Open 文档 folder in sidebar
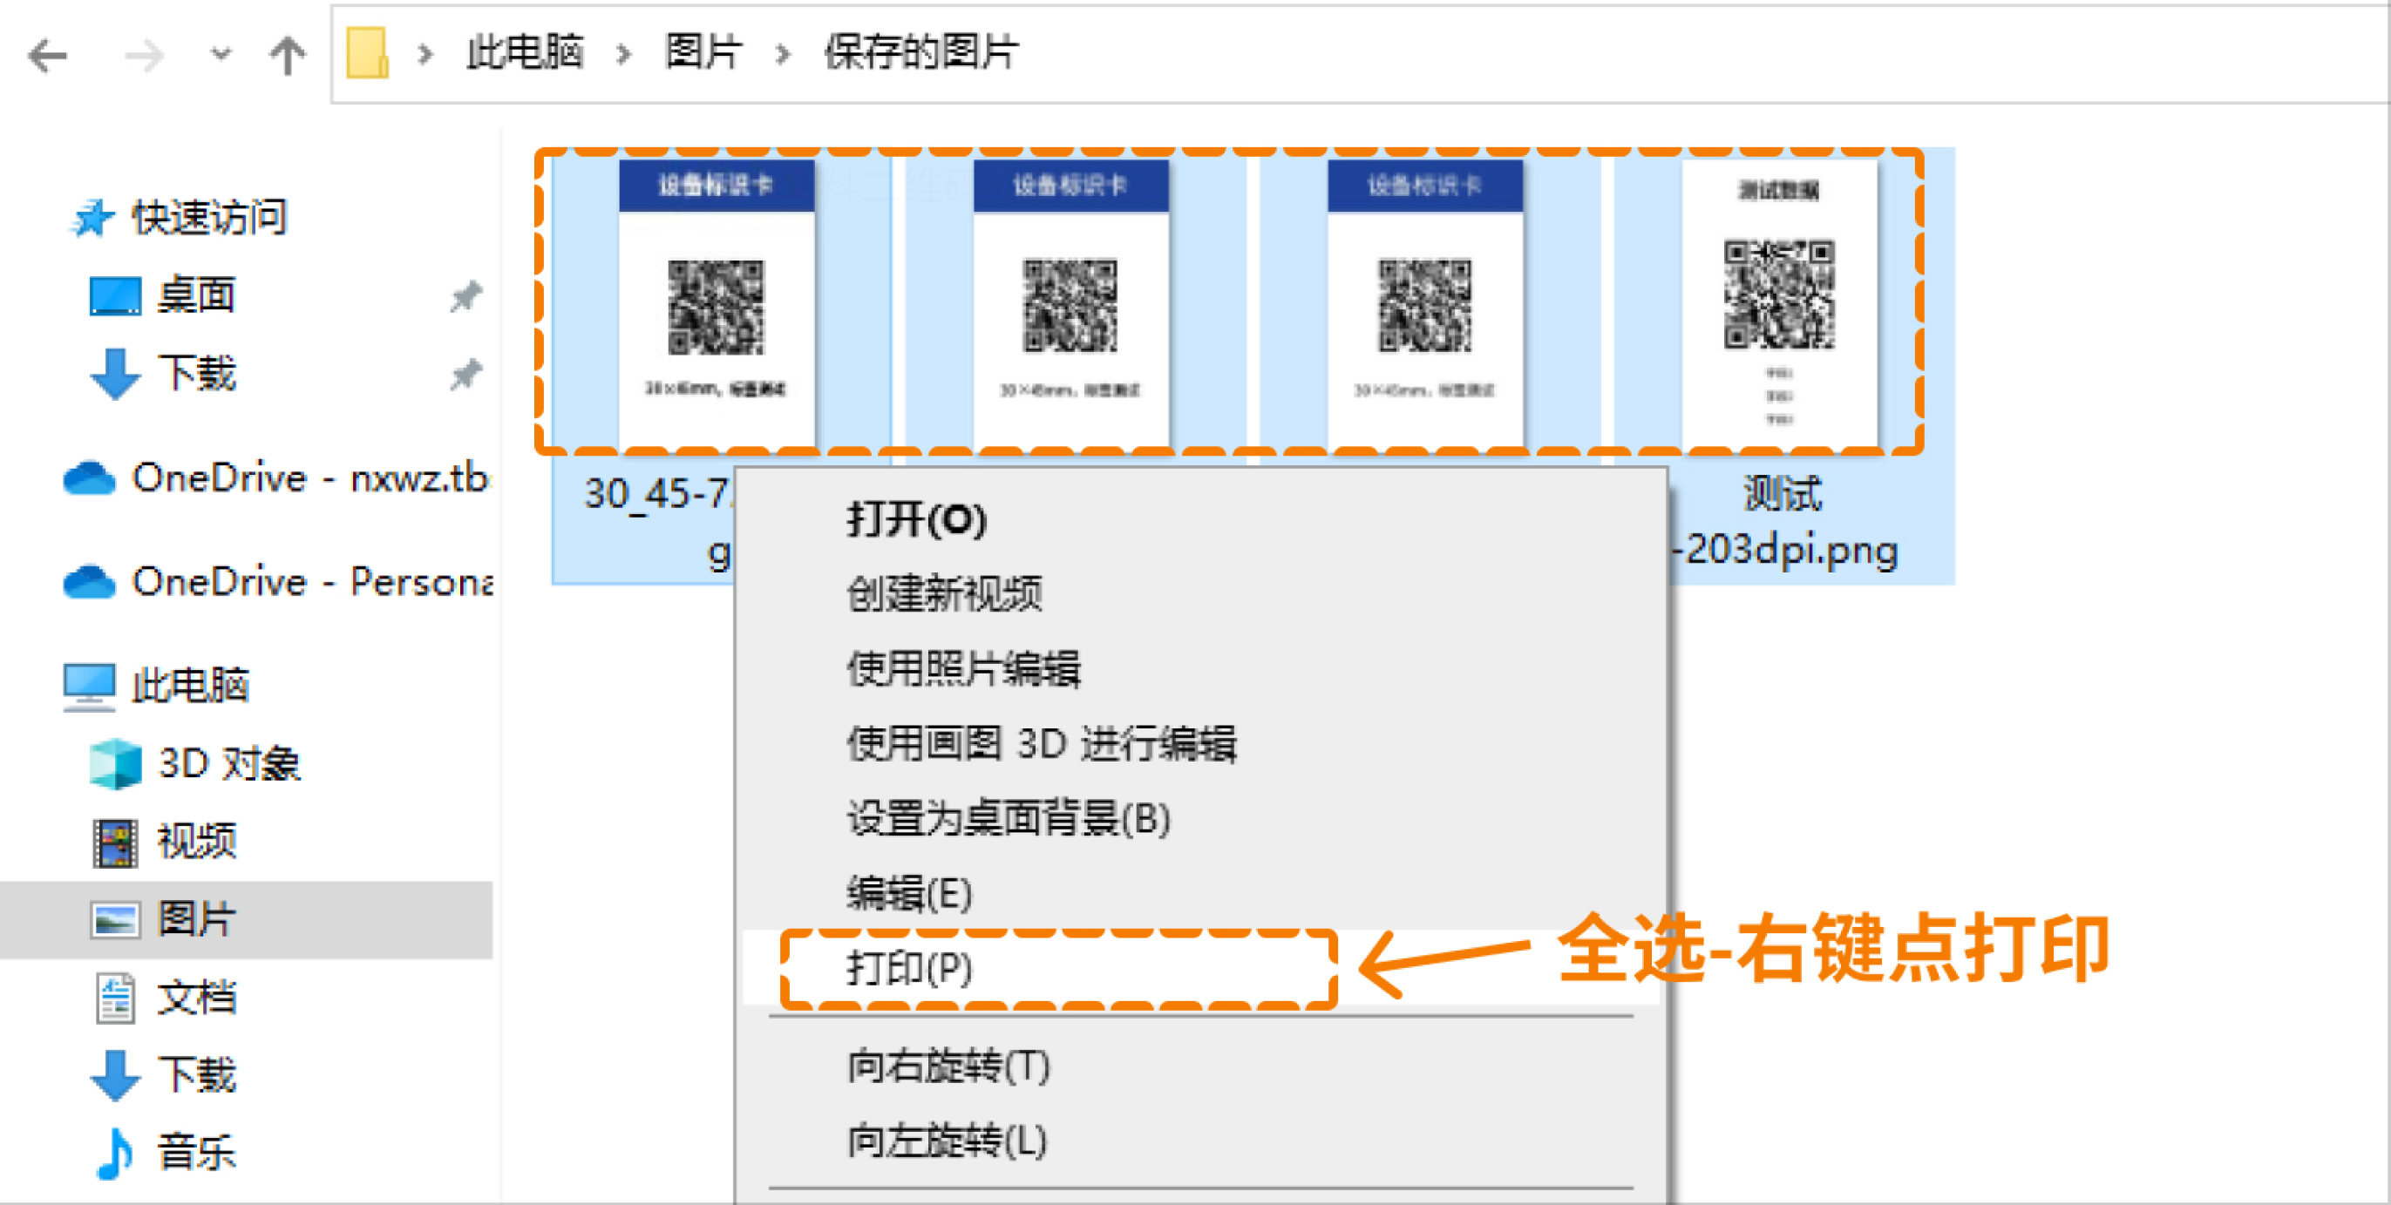Image resolution: width=2391 pixels, height=1205 pixels. point(196,998)
